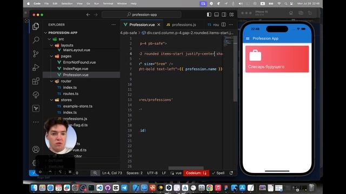The image size is (346, 194).
Task: Go back with the left arrow
Action: (88, 15)
